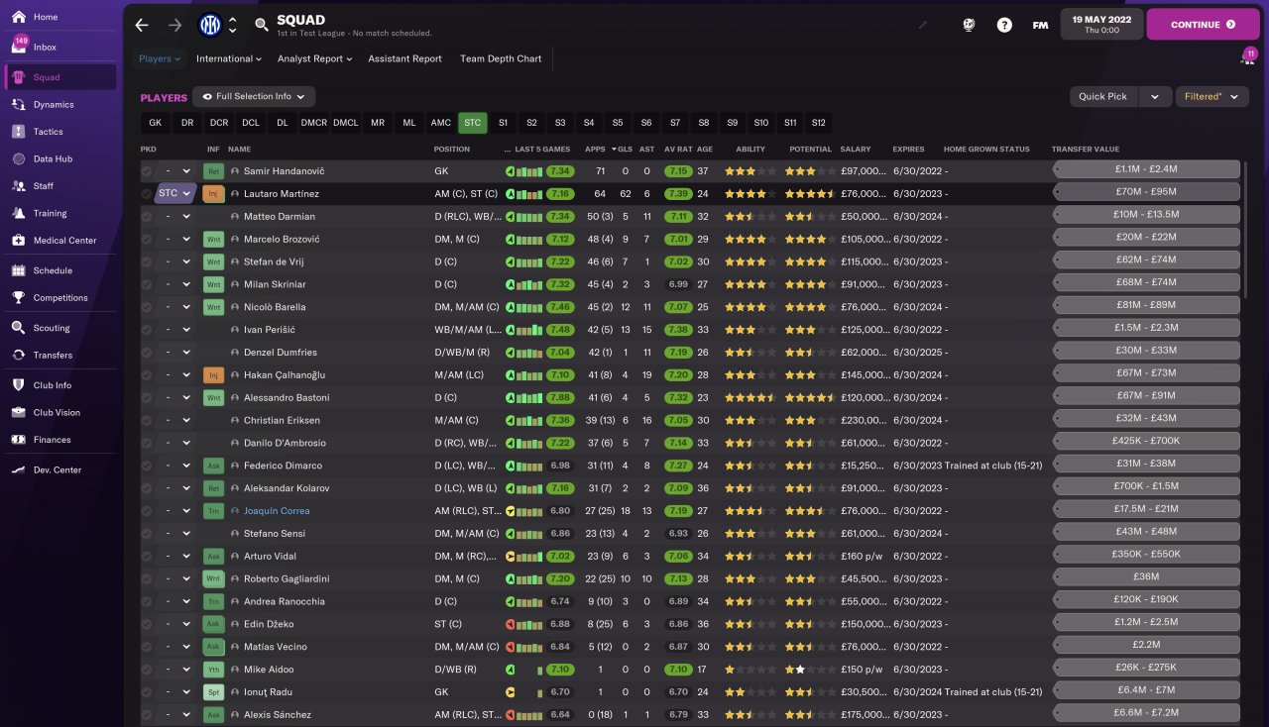The width and height of the screenshot is (1269, 727).
Task: Click the club switch up/down chevrons beside the badge
Action: point(233,25)
